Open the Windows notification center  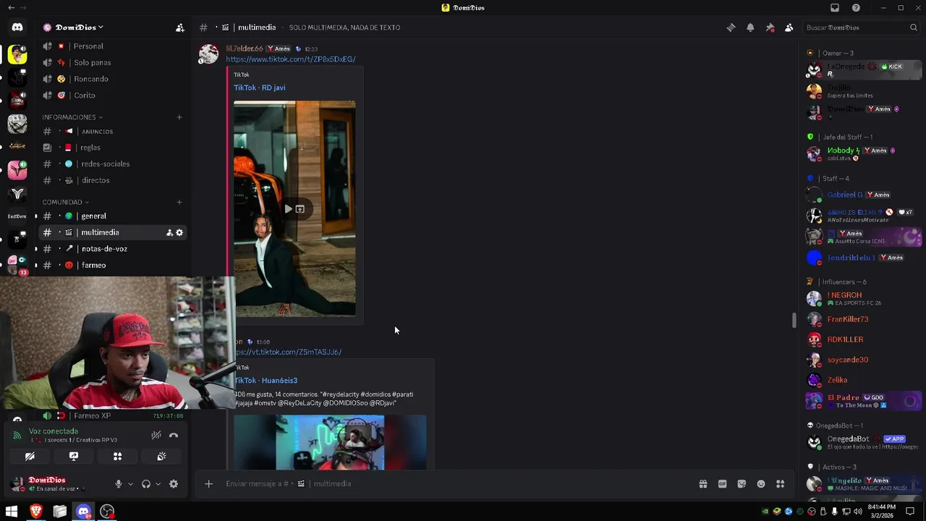(909, 512)
